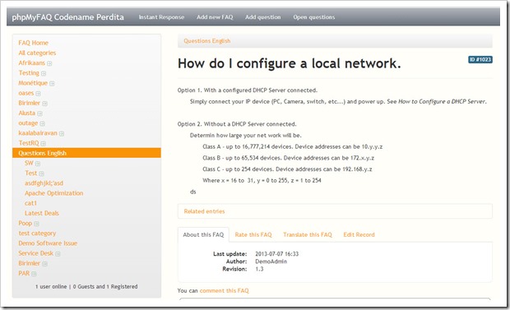Expand the Afrikaans category plus icon
510x310 pixels.
(49, 63)
